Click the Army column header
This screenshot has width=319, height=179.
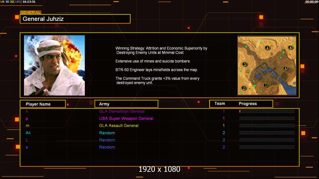pos(126,104)
